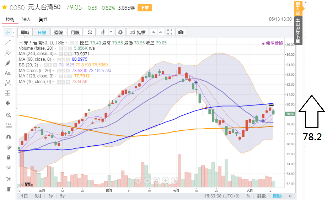Select the pitchfork drawing tool
Image resolution: width=327 pixels, height=206 pixels.
8,53
